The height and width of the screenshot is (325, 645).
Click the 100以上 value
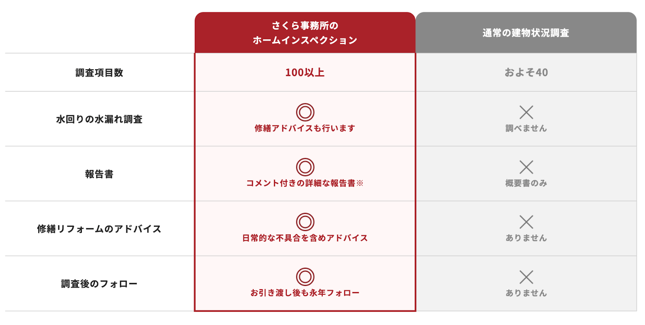(x=305, y=73)
